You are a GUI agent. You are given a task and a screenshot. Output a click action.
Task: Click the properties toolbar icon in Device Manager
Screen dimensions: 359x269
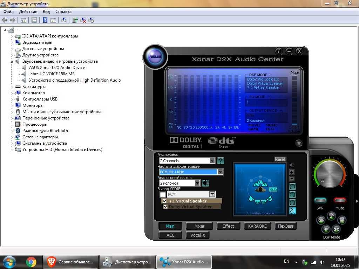[x=34, y=20]
